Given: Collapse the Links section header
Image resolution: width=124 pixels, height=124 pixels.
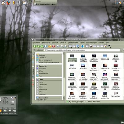Looking at the screenshot, I should (x=49, y=79).
